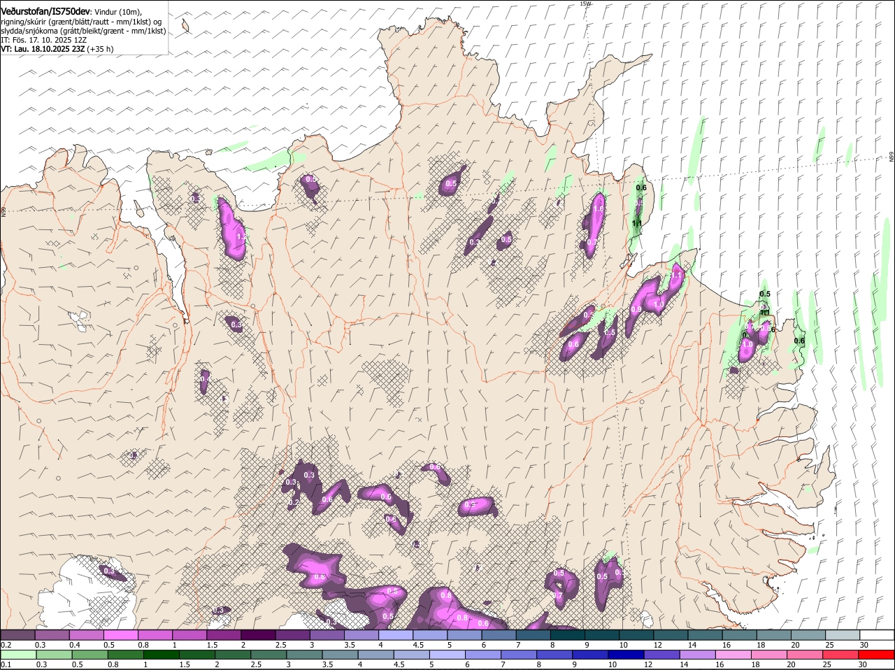Click the upper legend swatch between 12 and 14
This screenshot has width=895, height=670.
pyautogui.click(x=670, y=635)
